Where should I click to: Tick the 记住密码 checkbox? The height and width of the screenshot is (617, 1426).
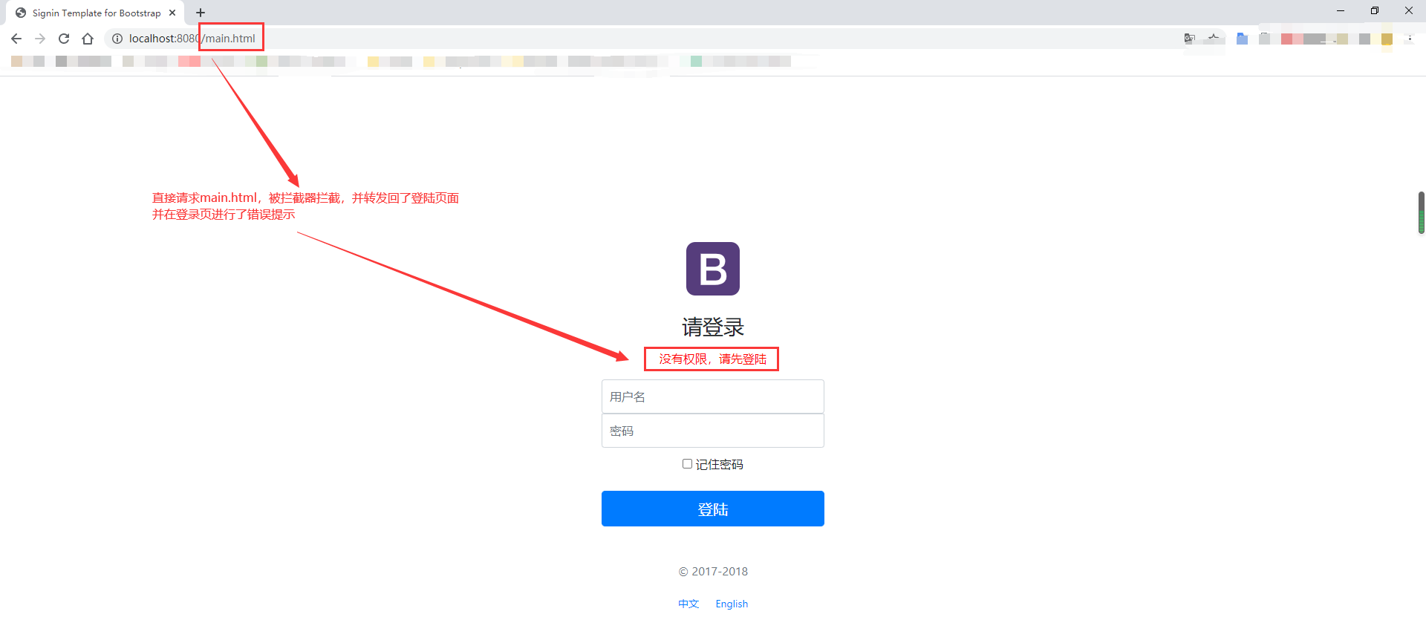pos(687,463)
